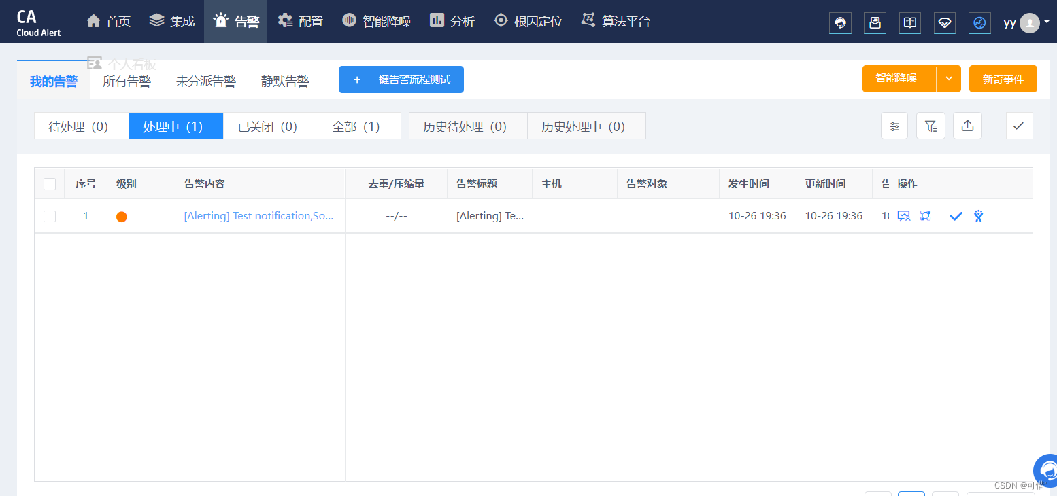The height and width of the screenshot is (496, 1057).
Task: Open 算法平台 algorithm platform menu
Action: 616,22
